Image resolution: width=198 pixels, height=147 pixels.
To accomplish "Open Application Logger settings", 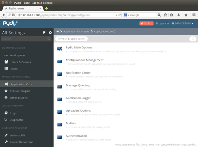I will [78, 98].
